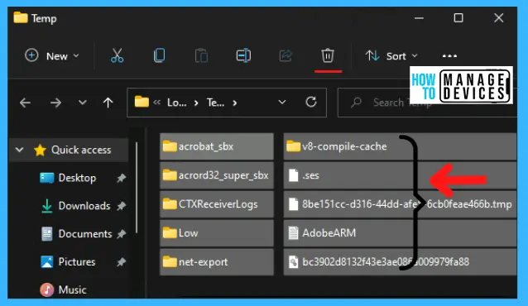Open the New item menu
Image resolution: width=528 pixels, height=306 pixels.
pos(51,55)
